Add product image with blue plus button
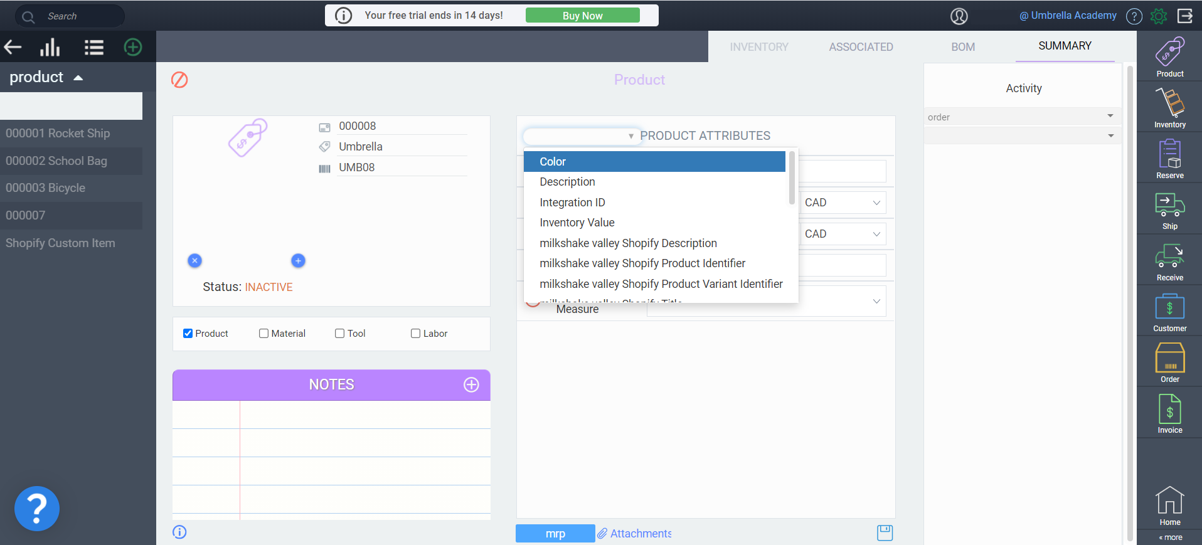1202x545 pixels. [x=298, y=260]
